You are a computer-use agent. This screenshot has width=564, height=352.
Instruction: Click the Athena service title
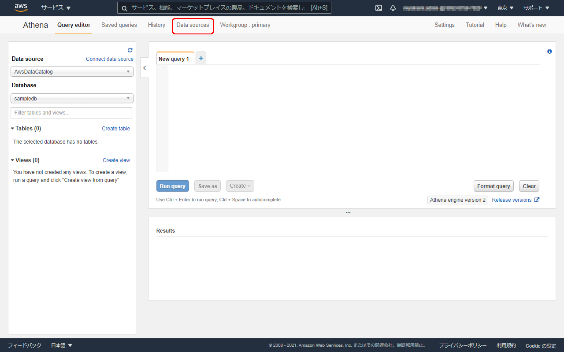(x=36, y=25)
